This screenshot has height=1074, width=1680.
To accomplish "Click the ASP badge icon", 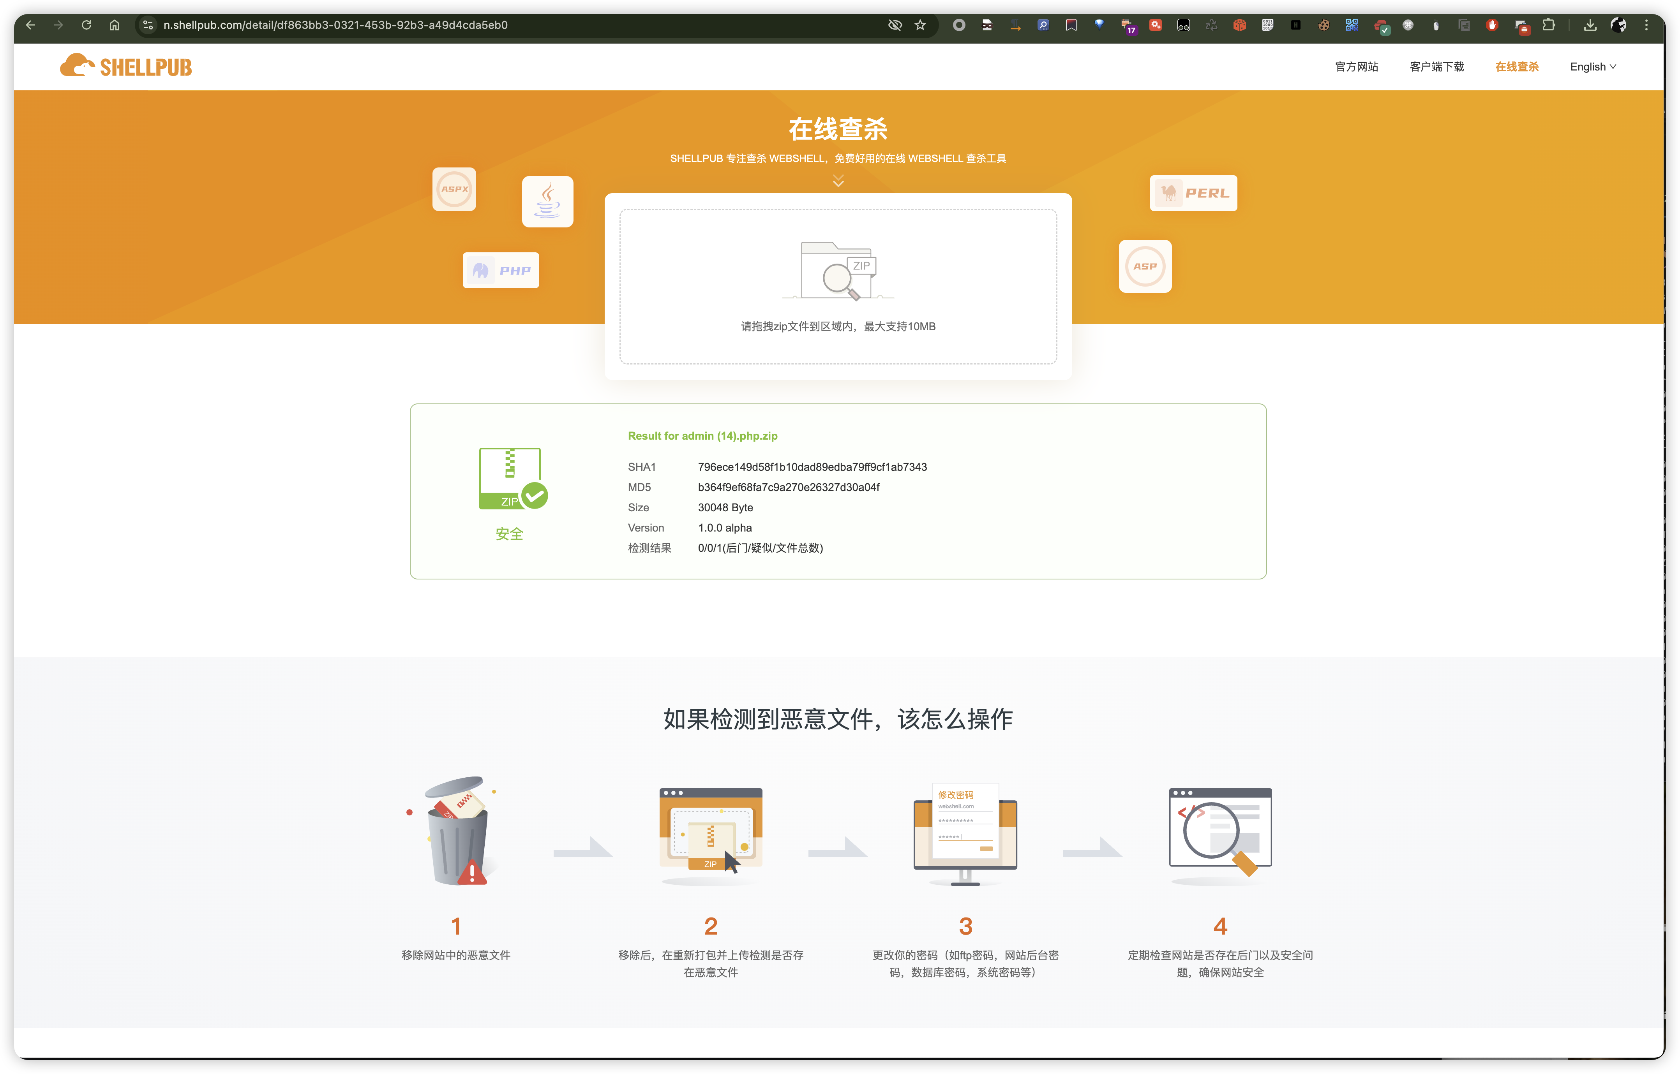I will [1145, 266].
